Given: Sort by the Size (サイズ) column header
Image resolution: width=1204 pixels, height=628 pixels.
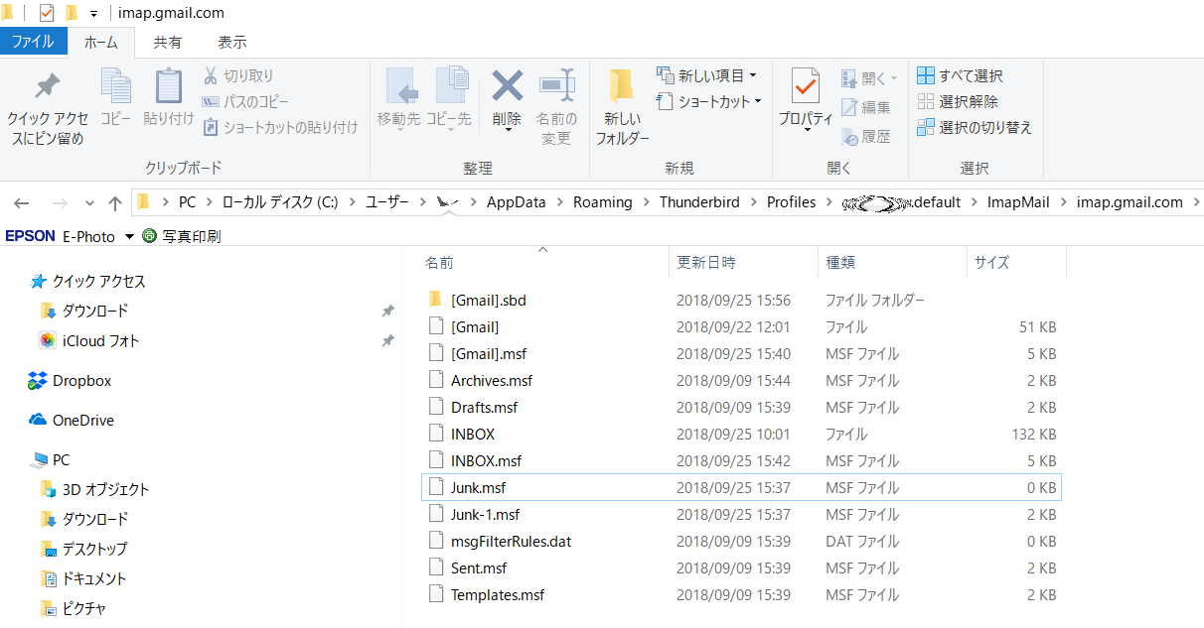Looking at the screenshot, I should tap(1016, 263).
